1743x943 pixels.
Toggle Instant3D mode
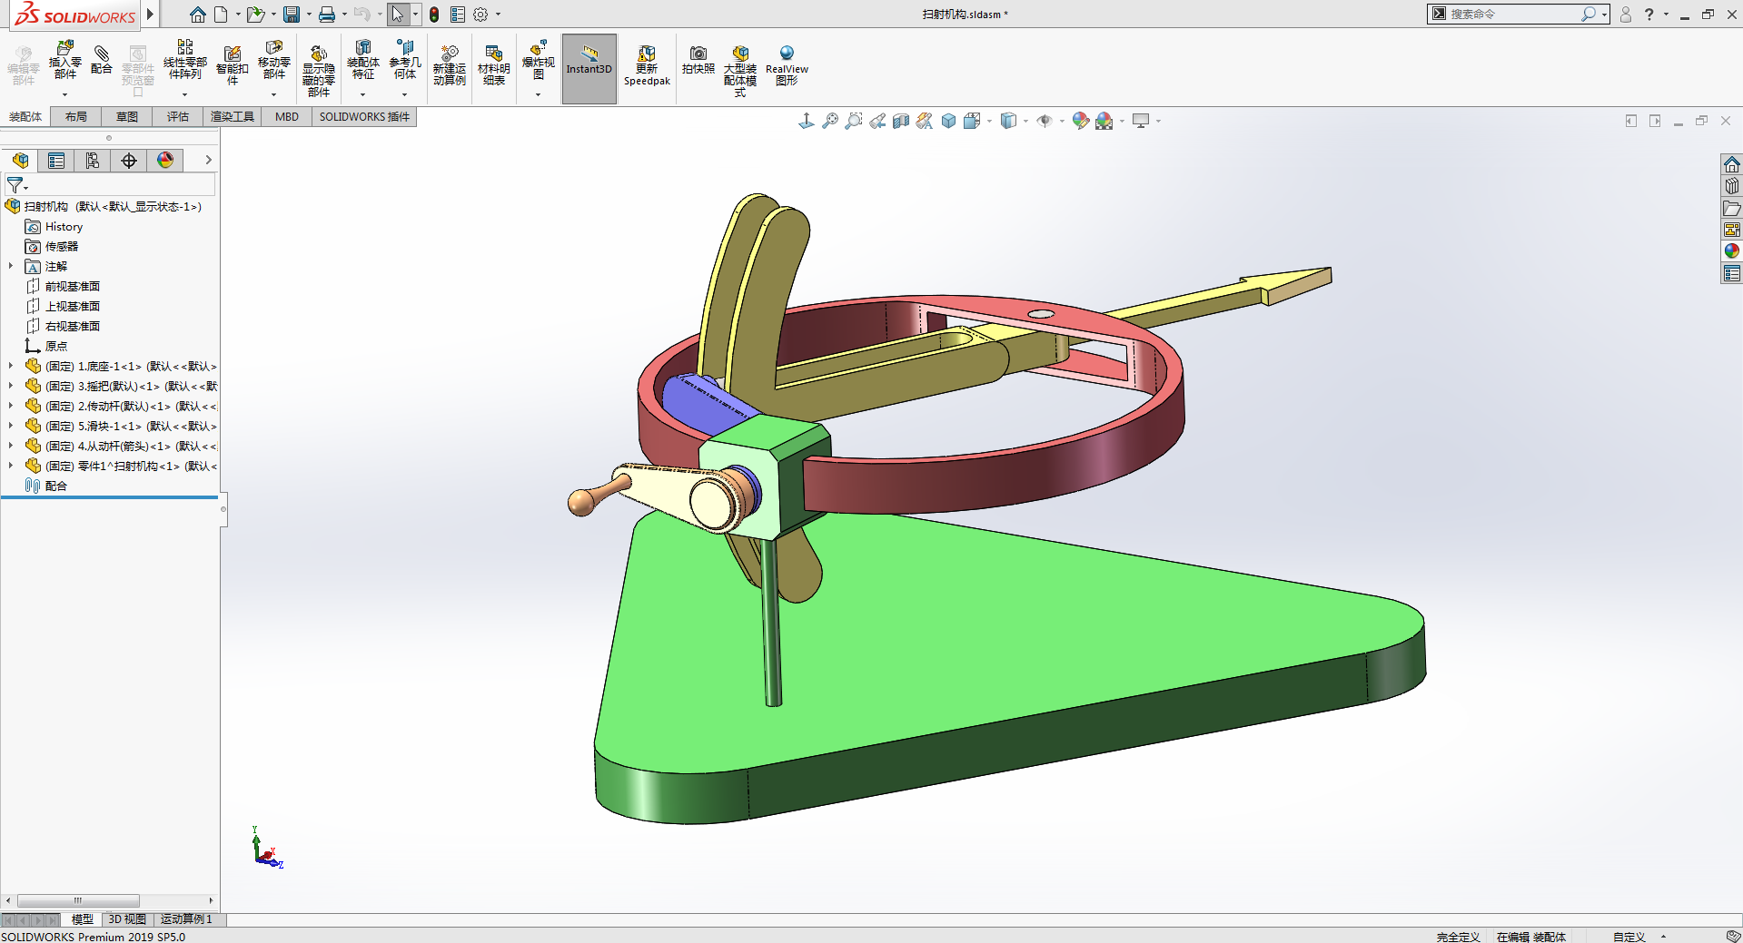[x=589, y=69]
